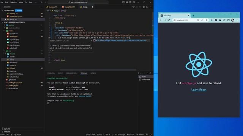Reload the page in the Chrome window
The image size is (243, 136).
169,20
